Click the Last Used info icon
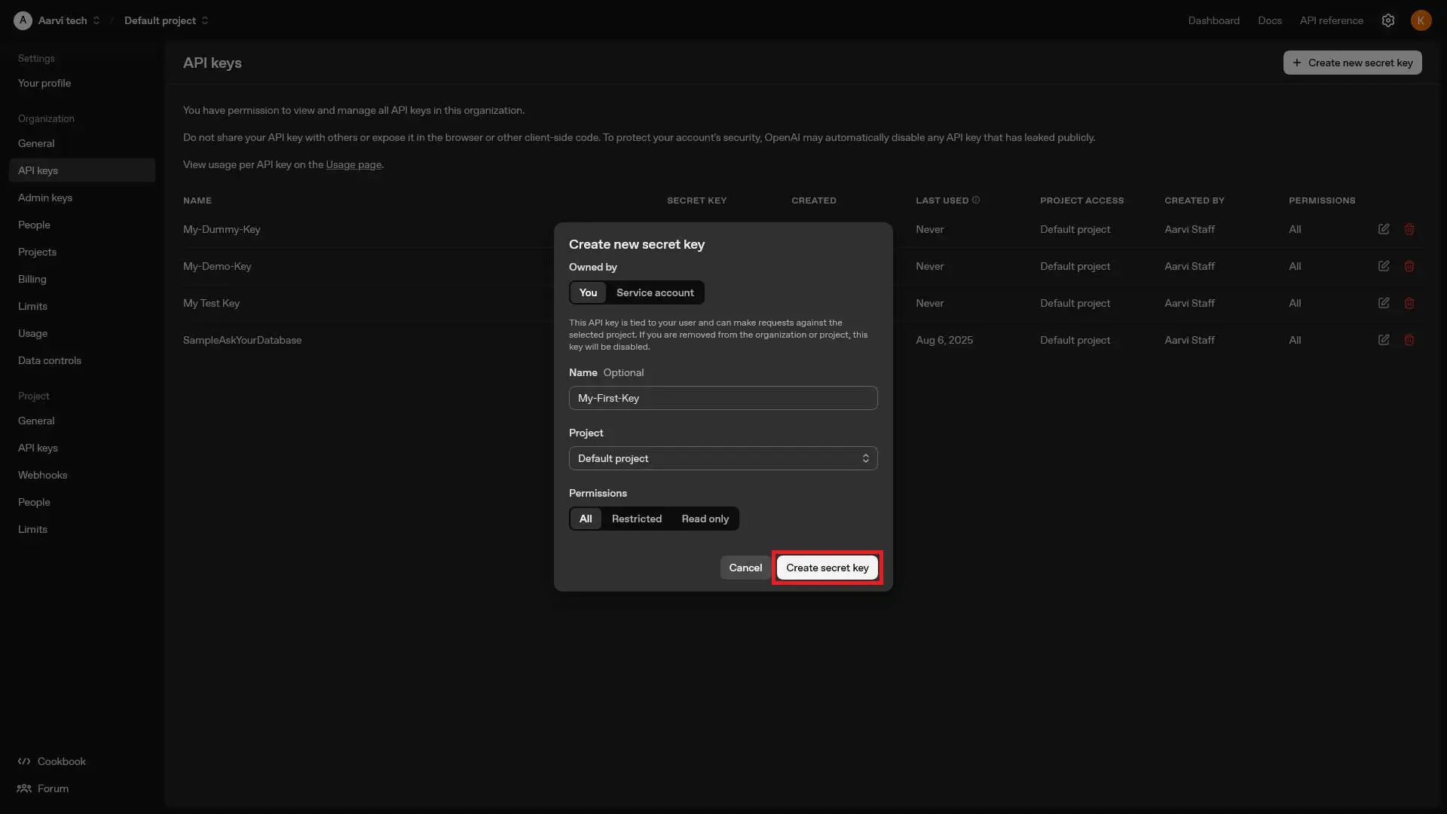This screenshot has width=1447, height=814. [976, 200]
